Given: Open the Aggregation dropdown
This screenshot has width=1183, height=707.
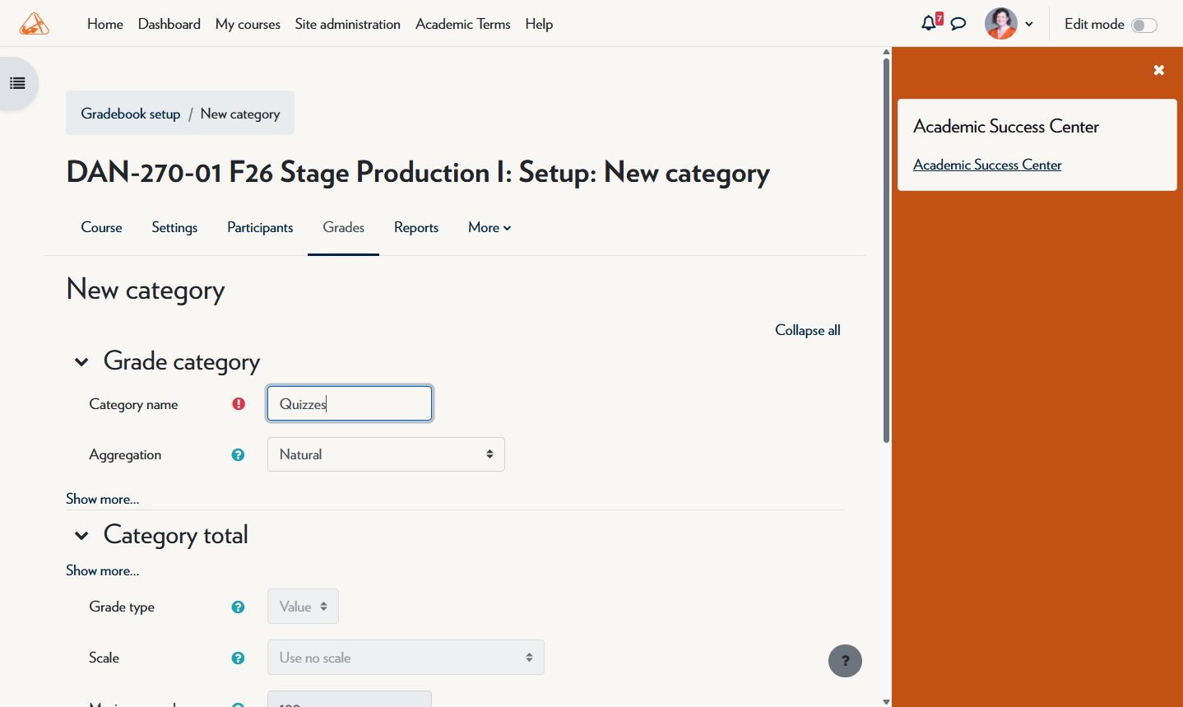Looking at the screenshot, I should point(386,454).
